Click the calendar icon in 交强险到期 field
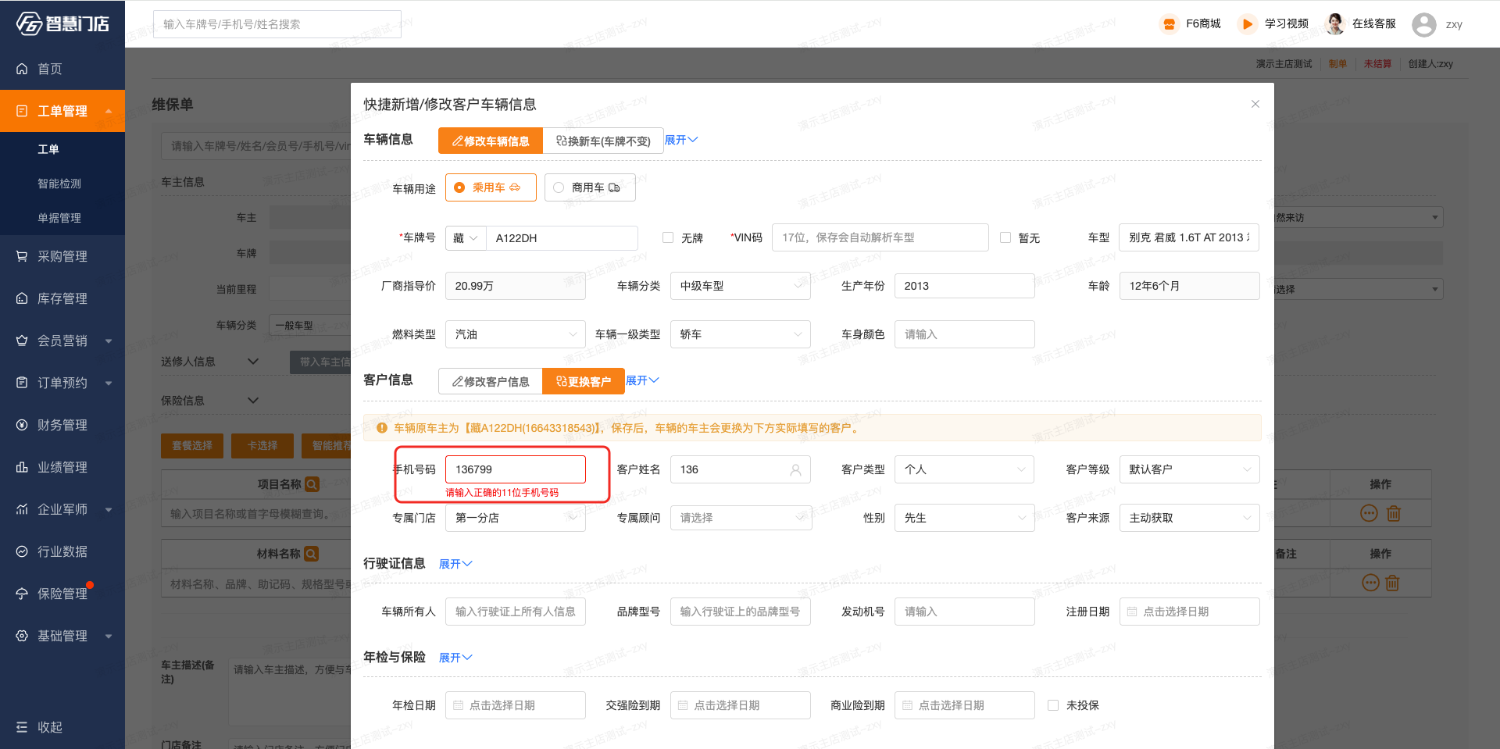Screen dimensions: 1500x749 [x=683, y=705]
